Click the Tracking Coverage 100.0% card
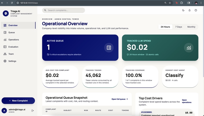This screenshot has width=204, height=116. pos(140,76)
